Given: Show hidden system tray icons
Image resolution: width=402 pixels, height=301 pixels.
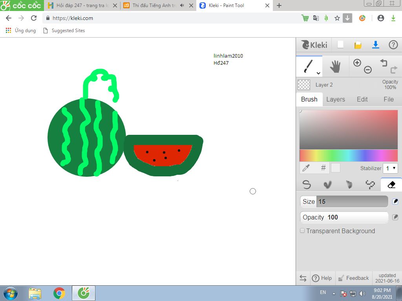Looking at the screenshot, I should [x=334, y=293].
